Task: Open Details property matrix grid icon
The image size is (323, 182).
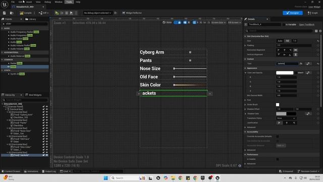Action: [316, 31]
